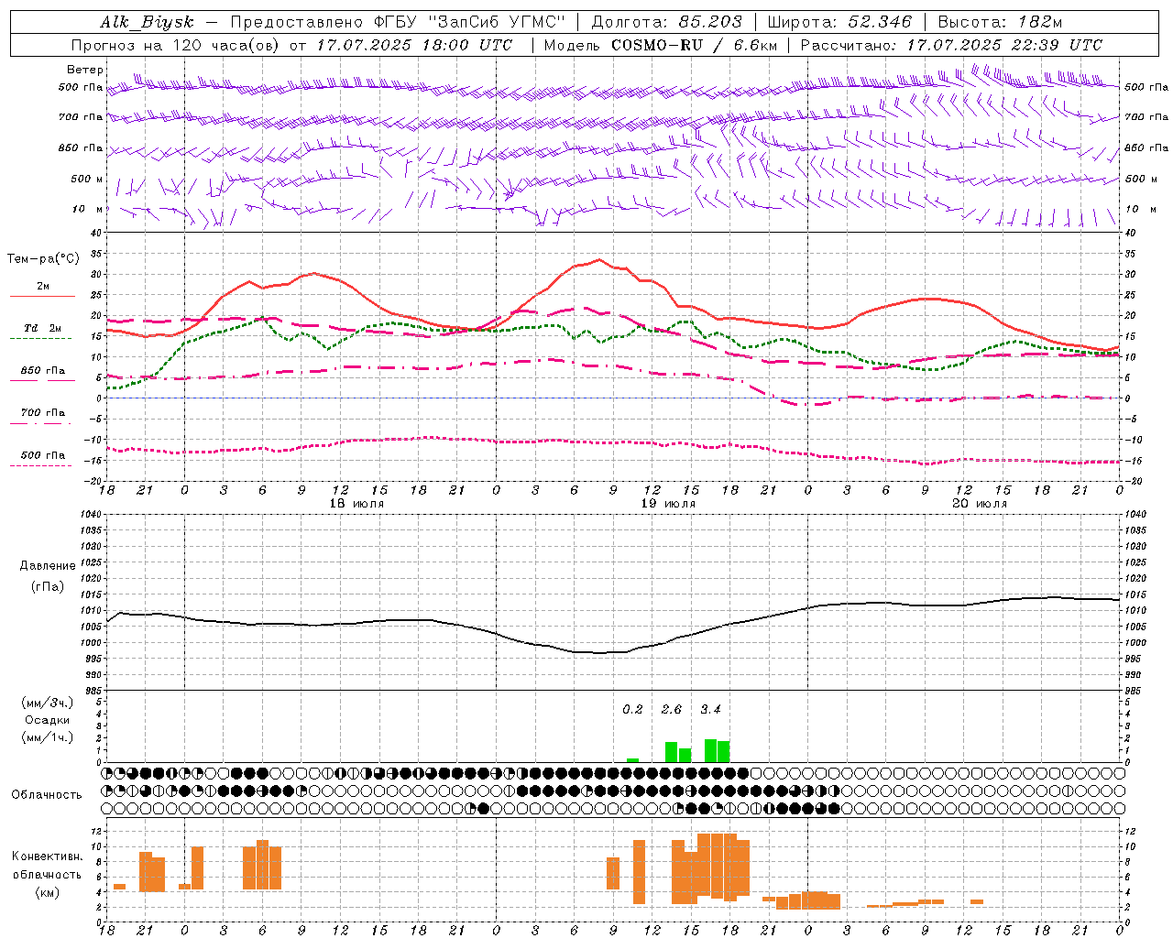This screenshot has width=1173, height=938.
Task: Click 'Прогноз на 120 часа(ов)' forecast text
Action: pos(175,45)
